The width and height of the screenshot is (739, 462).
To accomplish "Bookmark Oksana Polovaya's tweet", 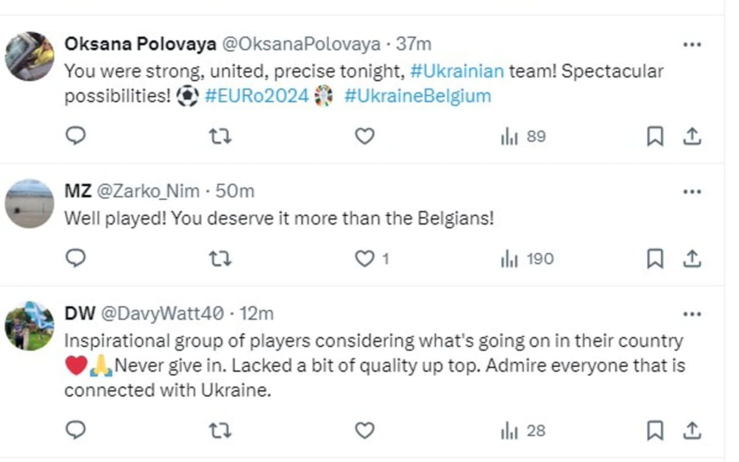I will pos(655,136).
